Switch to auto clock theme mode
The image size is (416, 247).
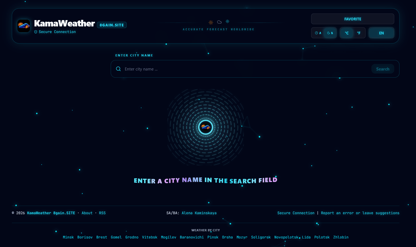point(318,33)
